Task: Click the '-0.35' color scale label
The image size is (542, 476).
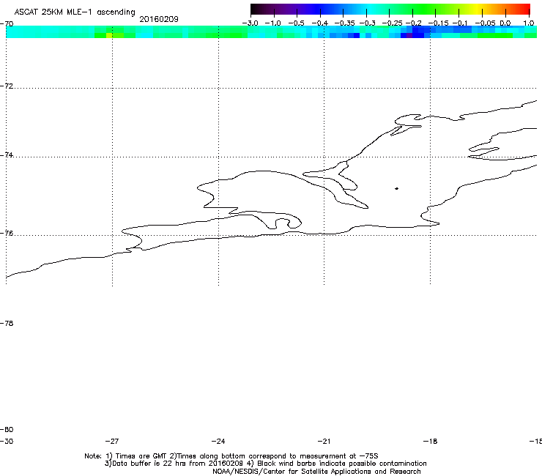Action: (345, 23)
